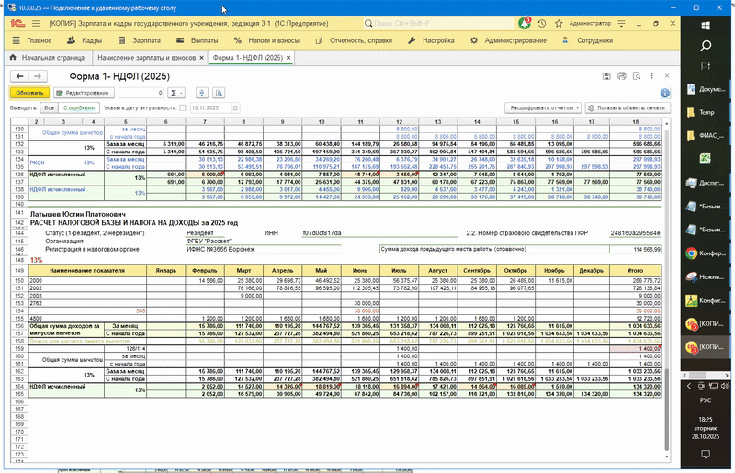Open the functions hamburger menu
This screenshot has width=735, height=473.
(x=36, y=23)
